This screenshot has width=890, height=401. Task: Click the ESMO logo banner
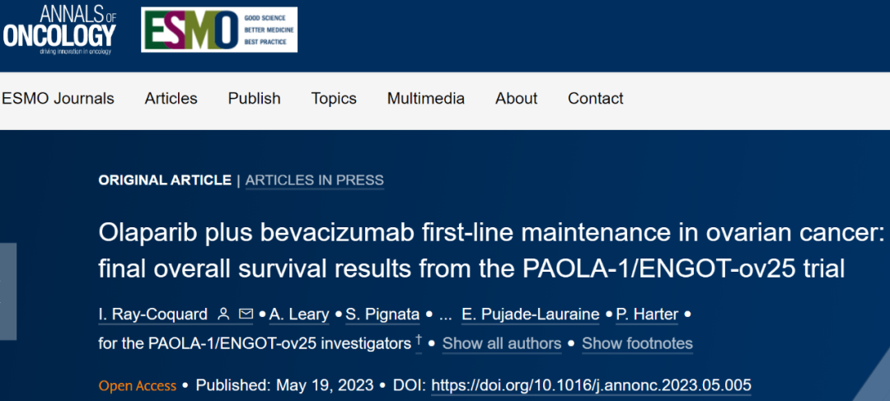pyautogui.click(x=218, y=30)
